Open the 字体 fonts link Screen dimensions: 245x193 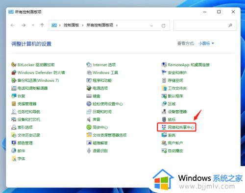click(22, 159)
